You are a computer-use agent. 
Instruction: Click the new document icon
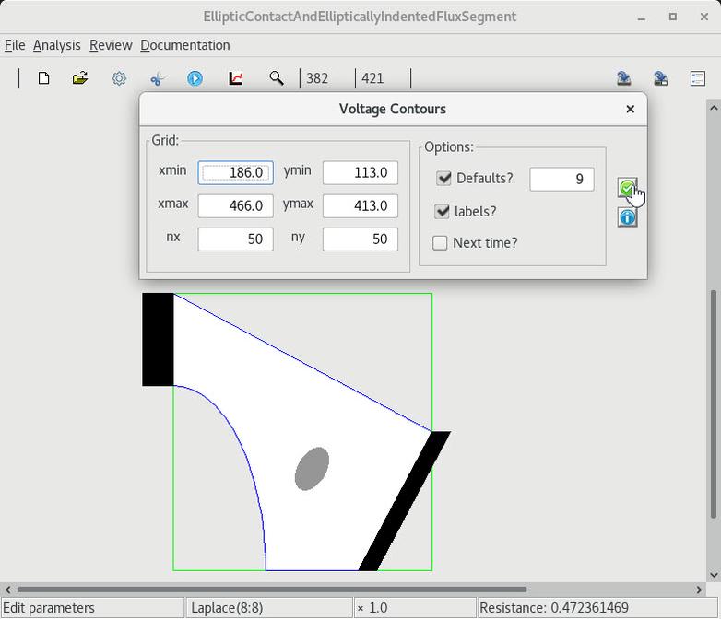43,78
